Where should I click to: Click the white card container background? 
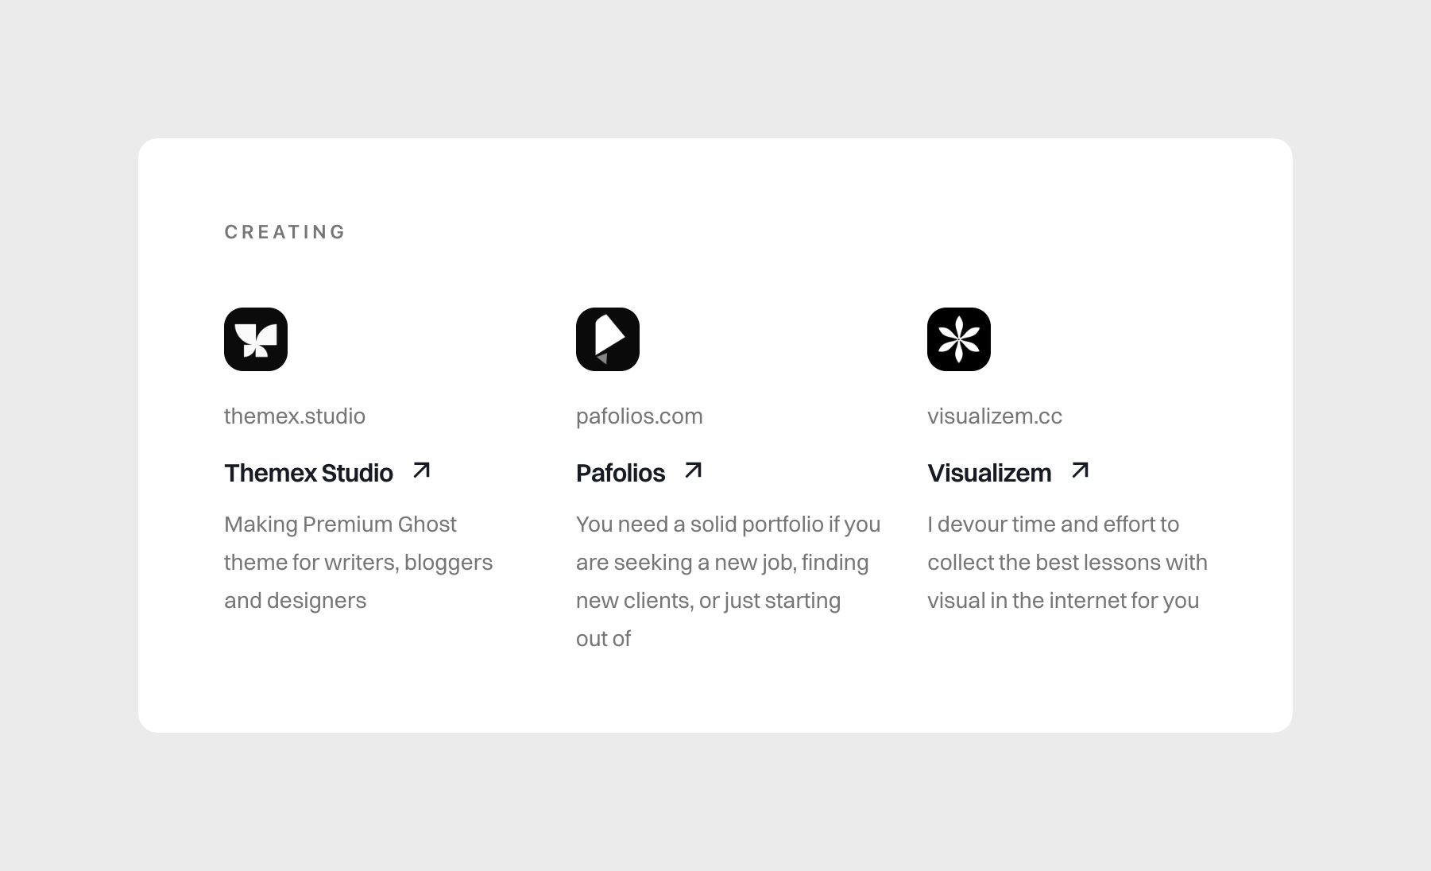715,691
